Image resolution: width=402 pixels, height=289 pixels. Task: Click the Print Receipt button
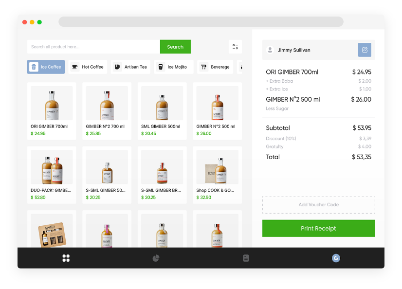pyautogui.click(x=318, y=228)
